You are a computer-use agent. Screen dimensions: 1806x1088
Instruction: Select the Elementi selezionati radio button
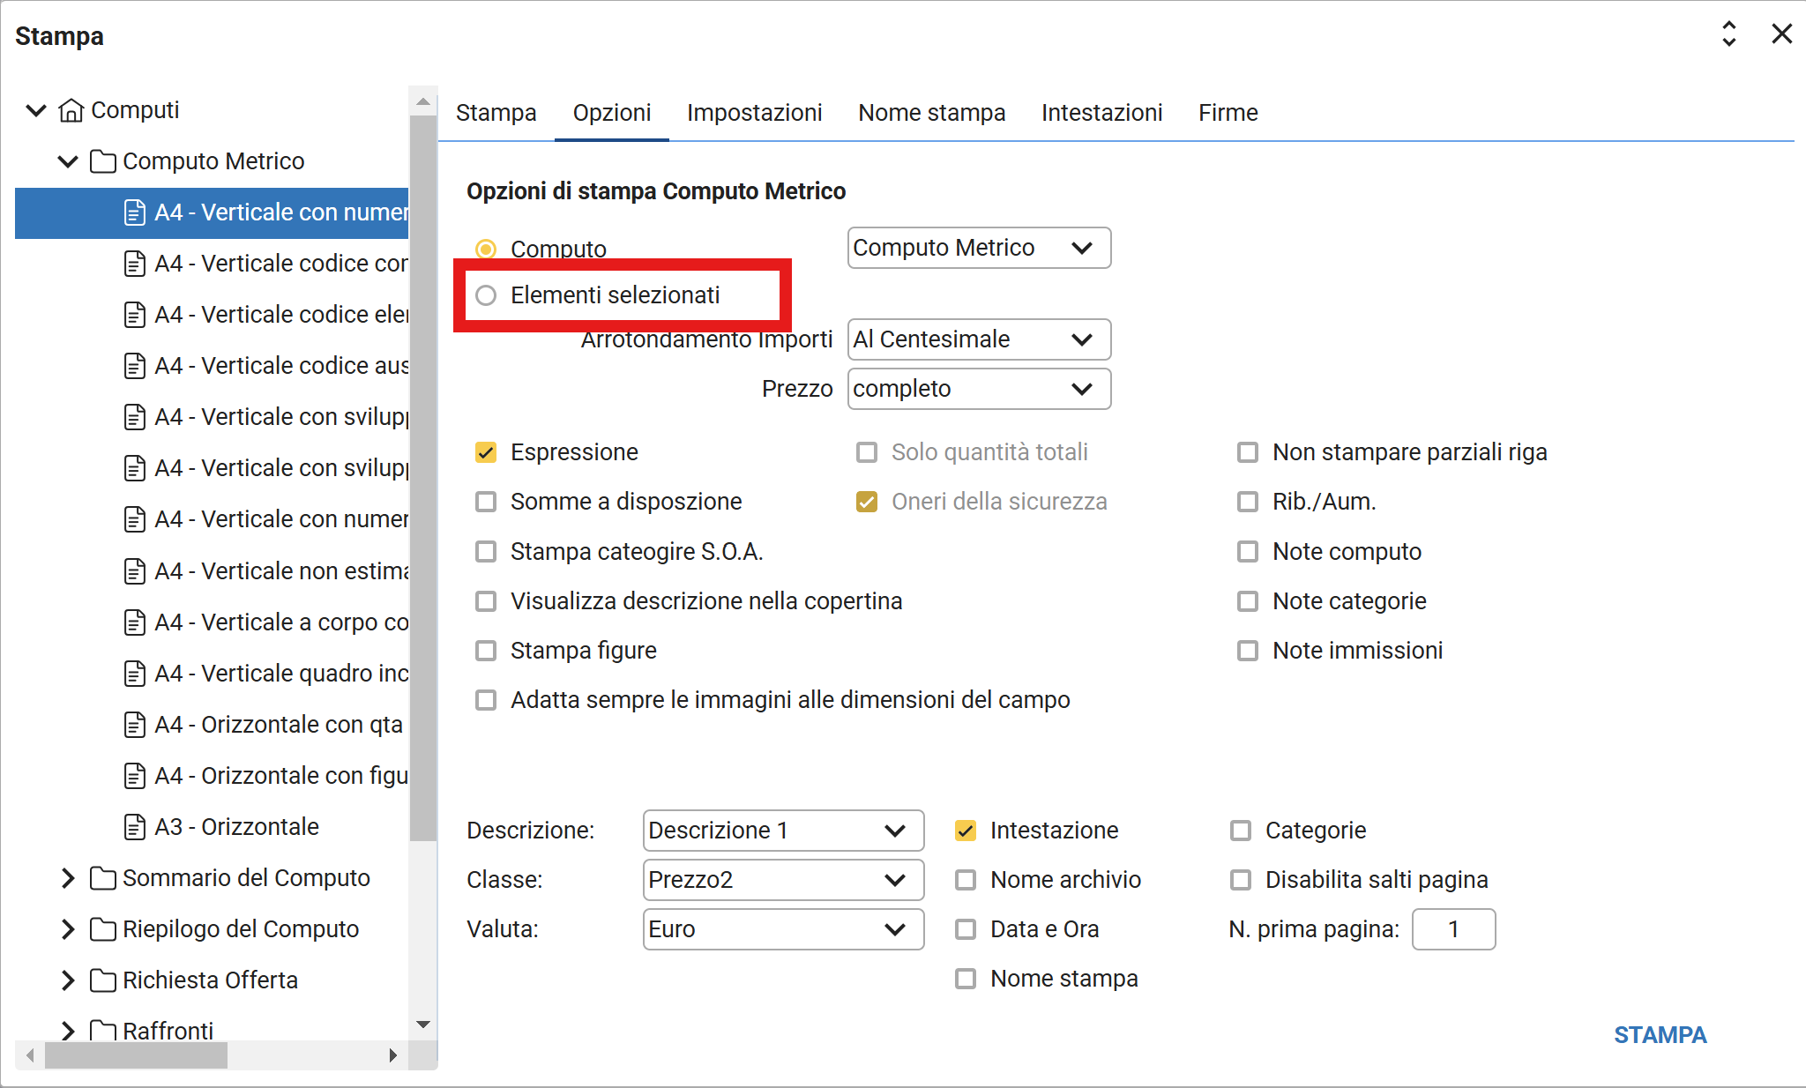coord(486,295)
